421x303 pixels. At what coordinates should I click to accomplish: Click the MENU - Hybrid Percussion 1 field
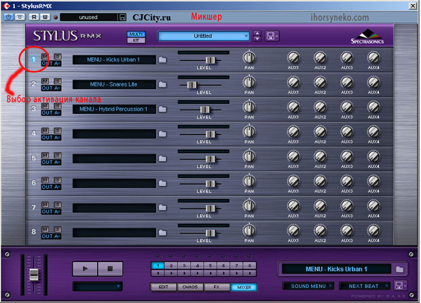(x=114, y=109)
